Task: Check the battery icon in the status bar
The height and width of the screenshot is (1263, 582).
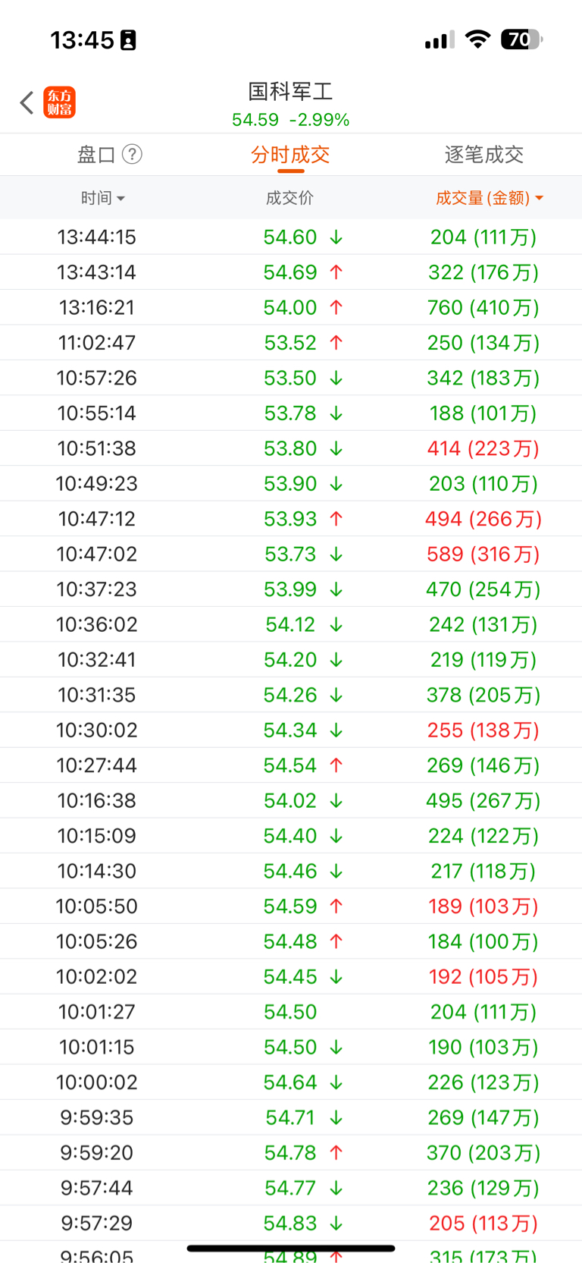Action: (x=521, y=39)
